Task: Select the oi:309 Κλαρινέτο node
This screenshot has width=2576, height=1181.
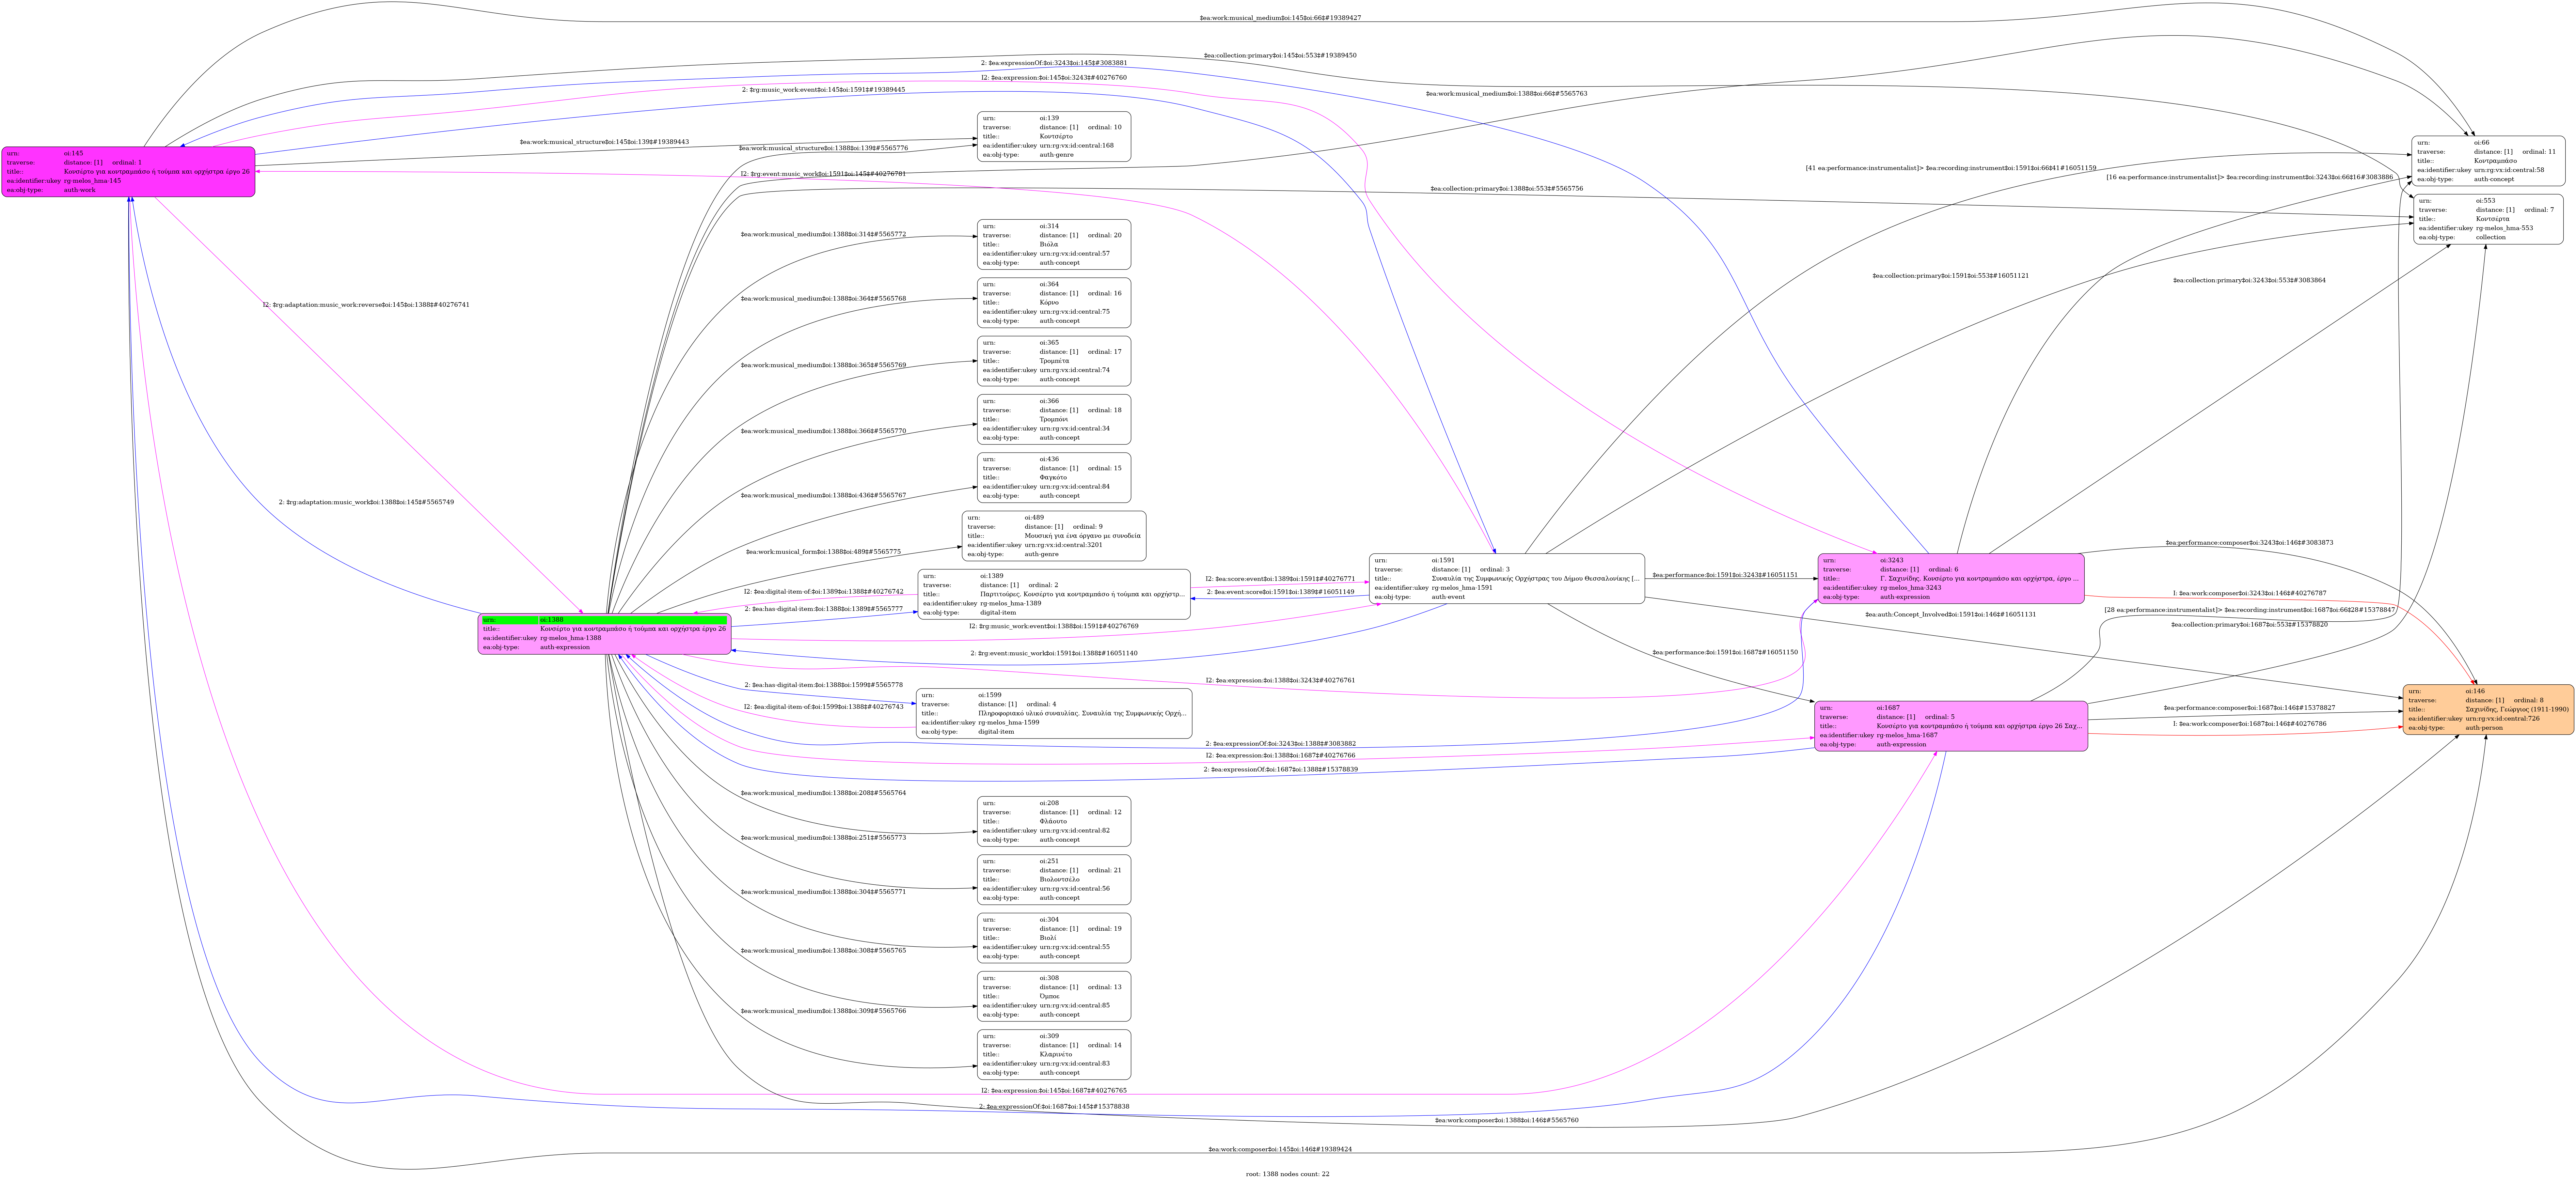Action: point(1054,1055)
